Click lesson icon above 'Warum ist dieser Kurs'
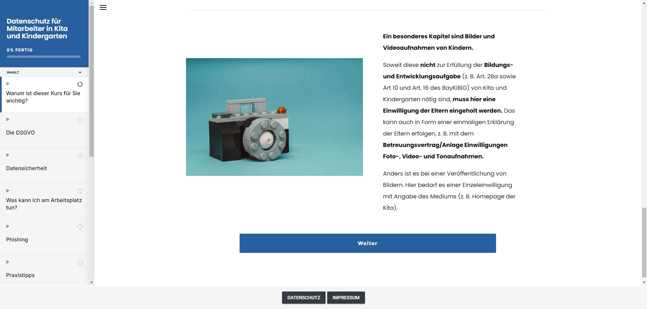The image size is (647, 309). point(8,84)
